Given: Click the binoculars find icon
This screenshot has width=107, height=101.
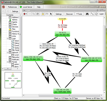Looking at the screenshot, I should 87,14.
